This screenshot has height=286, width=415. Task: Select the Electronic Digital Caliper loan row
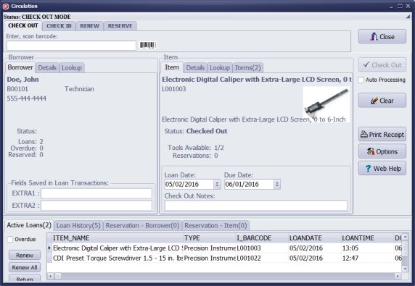[224, 248]
